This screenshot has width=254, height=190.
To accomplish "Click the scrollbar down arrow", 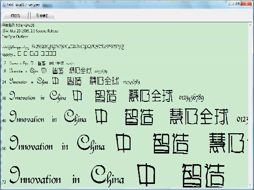I will click(x=250, y=185).
